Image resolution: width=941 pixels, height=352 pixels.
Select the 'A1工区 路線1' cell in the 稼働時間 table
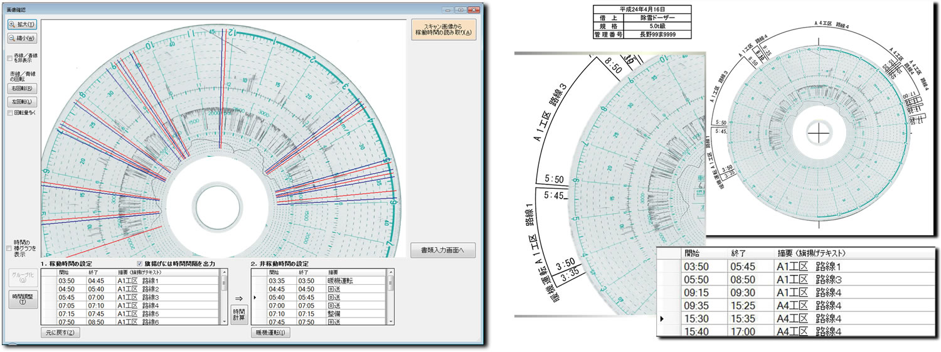(x=167, y=281)
